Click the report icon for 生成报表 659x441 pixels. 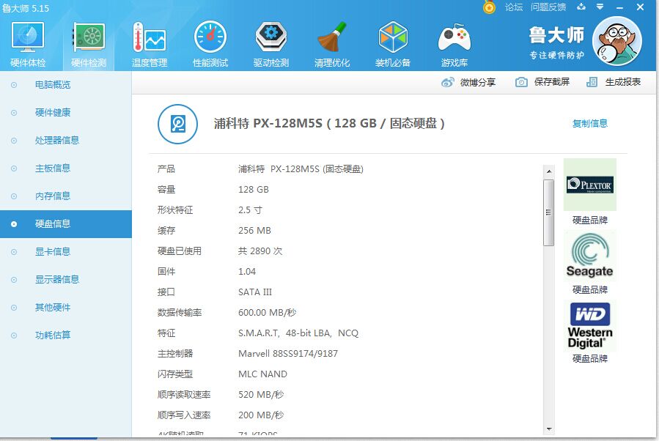[592, 82]
